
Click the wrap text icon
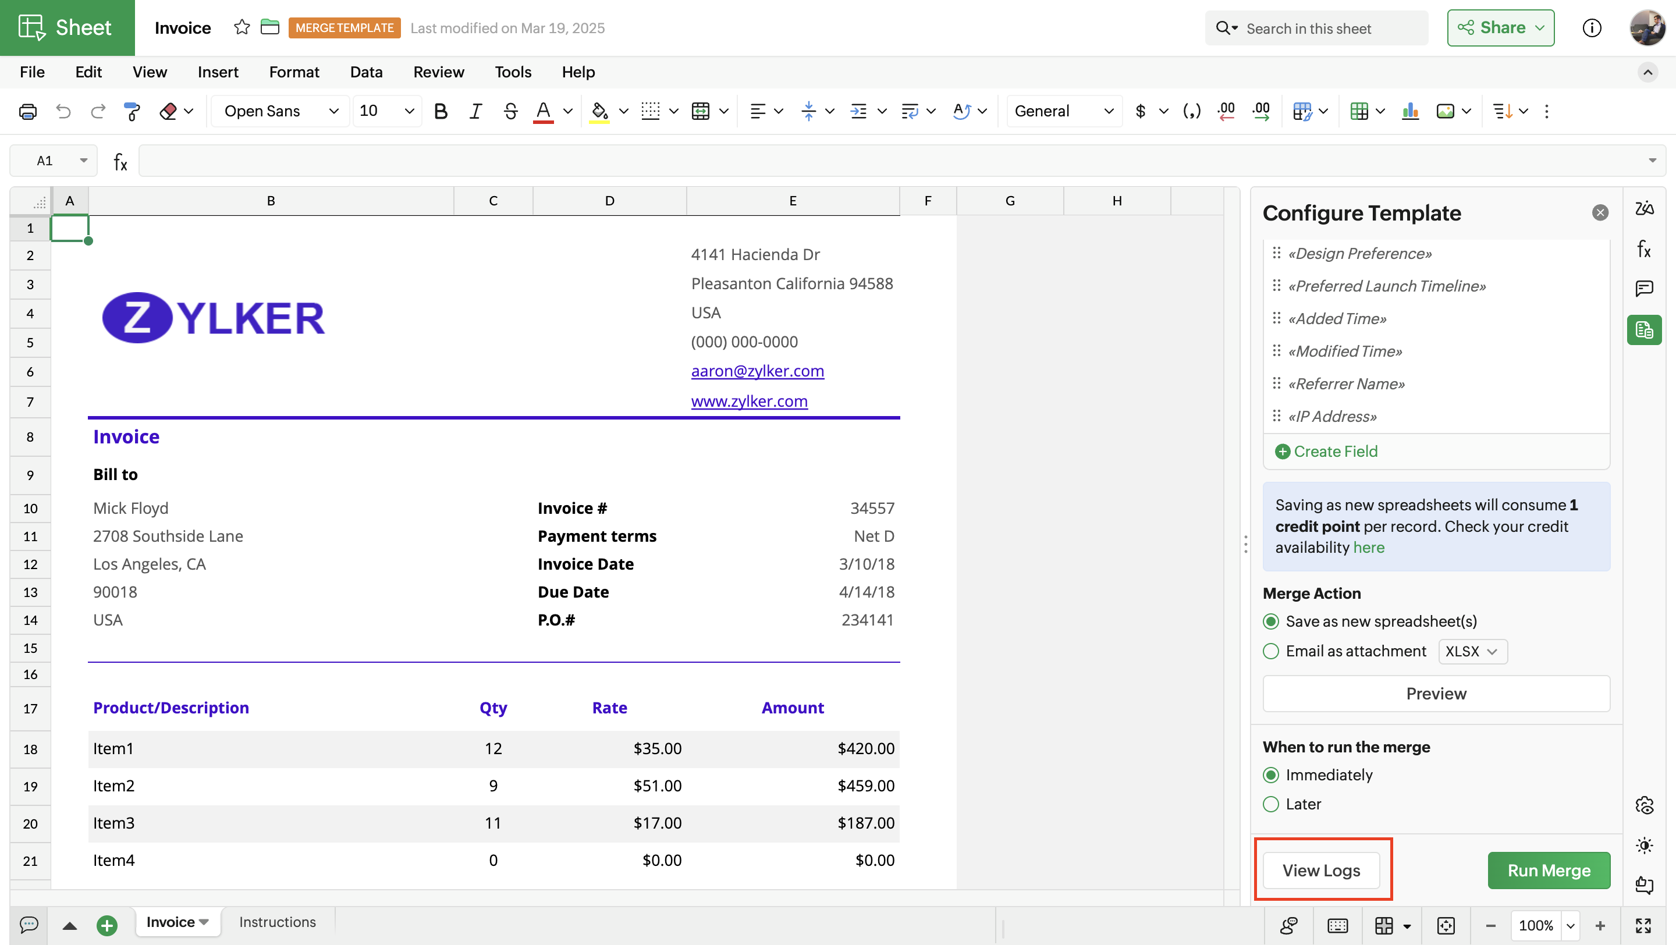coord(909,111)
